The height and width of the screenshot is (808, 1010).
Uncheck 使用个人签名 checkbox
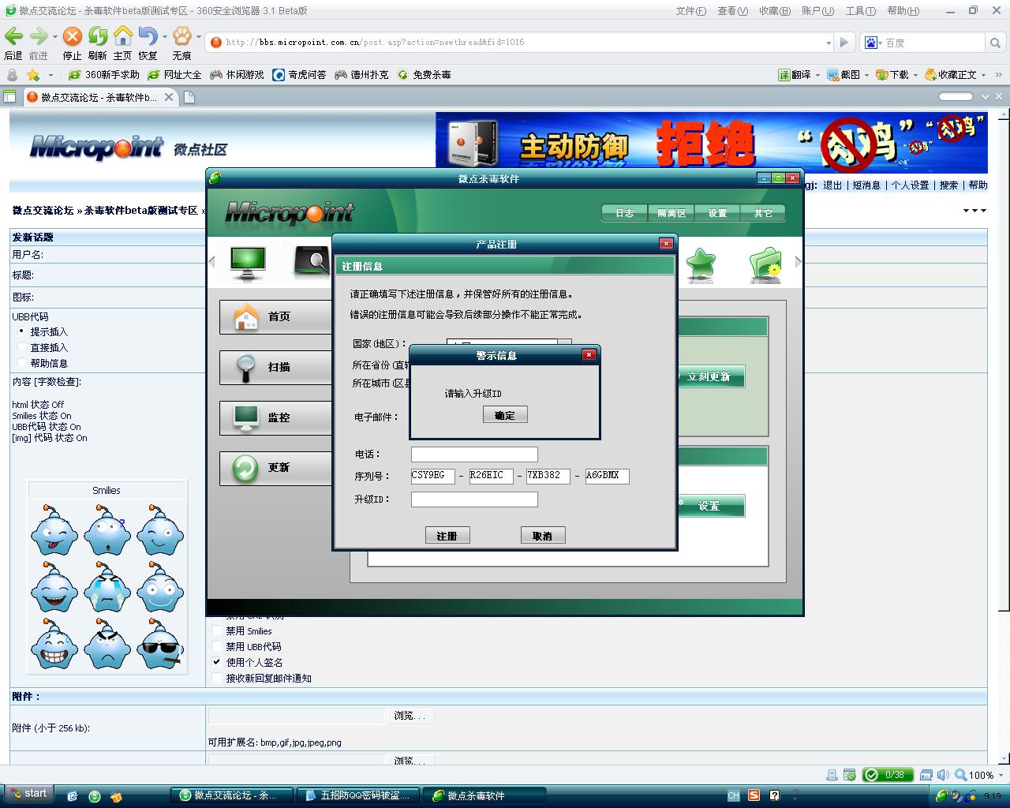(217, 662)
